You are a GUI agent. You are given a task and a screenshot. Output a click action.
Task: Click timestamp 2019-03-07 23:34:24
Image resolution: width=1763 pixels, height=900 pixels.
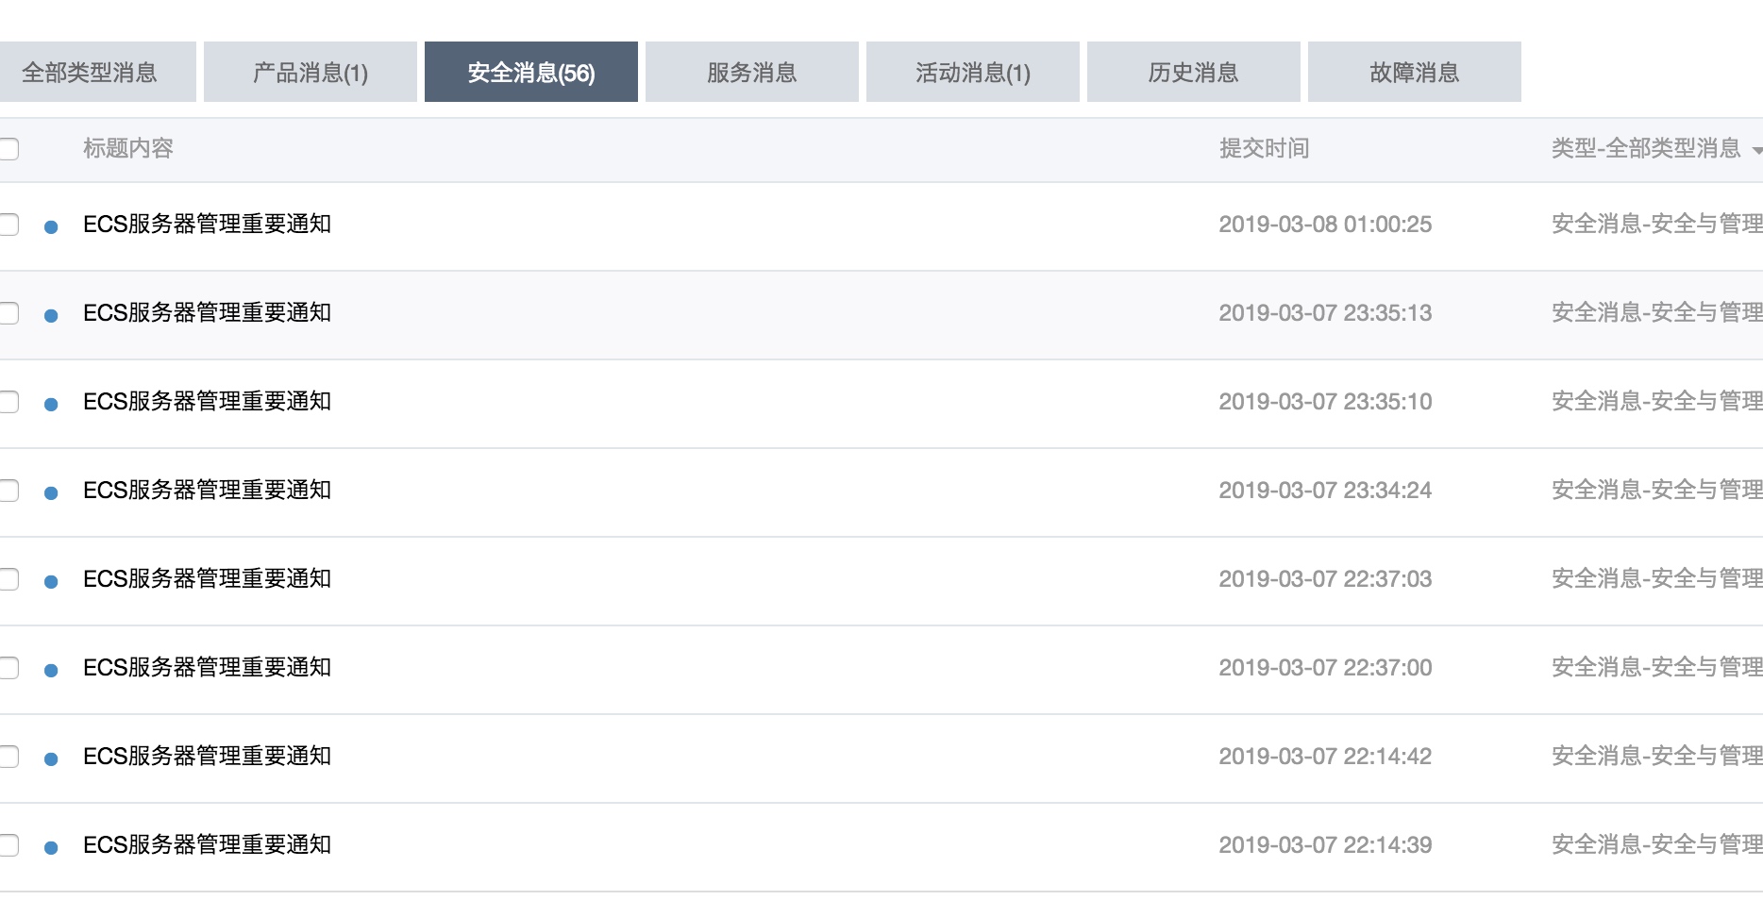click(1325, 491)
